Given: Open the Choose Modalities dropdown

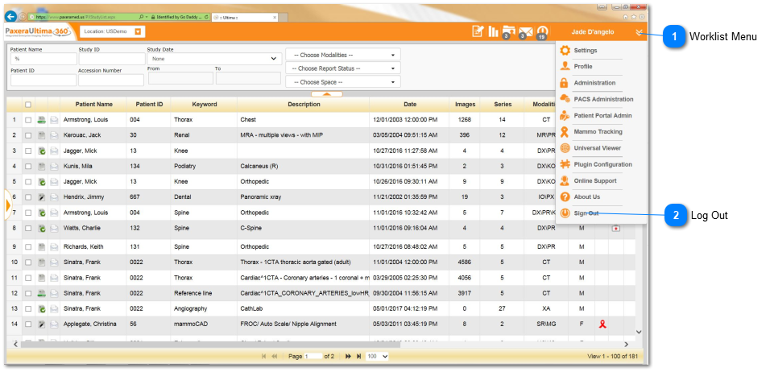Looking at the screenshot, I should pyautogui.click(x=343, y=55).
